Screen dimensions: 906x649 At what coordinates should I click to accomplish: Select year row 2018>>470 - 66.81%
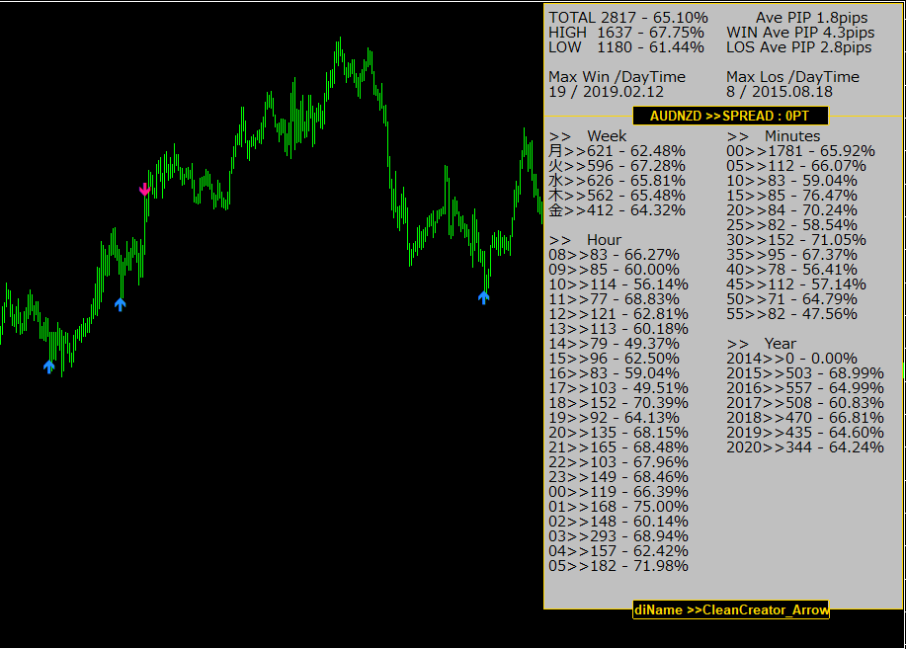tap(805, 418)
